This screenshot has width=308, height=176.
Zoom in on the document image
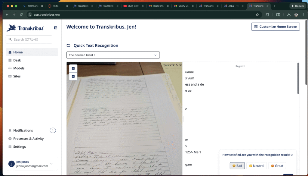coord(73,68)
